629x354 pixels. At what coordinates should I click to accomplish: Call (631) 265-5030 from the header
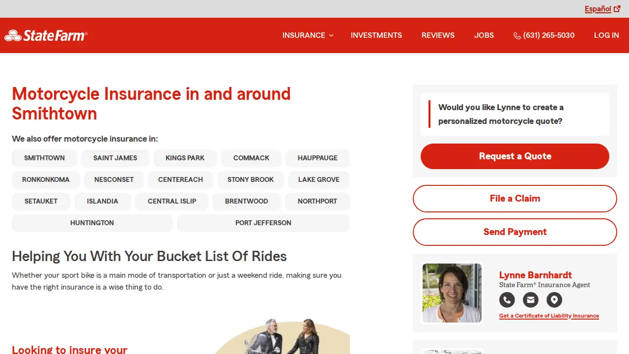(544, 35)
